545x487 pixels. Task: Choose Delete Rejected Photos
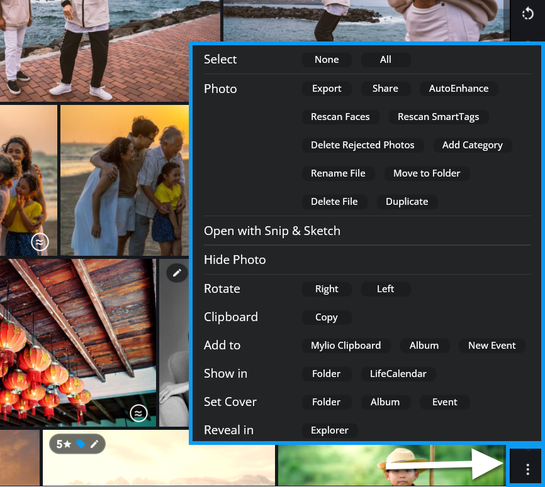pos(362,145)
